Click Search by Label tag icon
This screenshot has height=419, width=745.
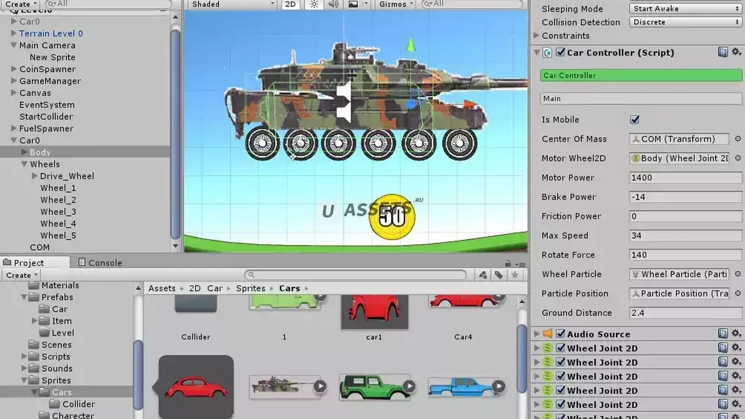(x=499, y=275)
